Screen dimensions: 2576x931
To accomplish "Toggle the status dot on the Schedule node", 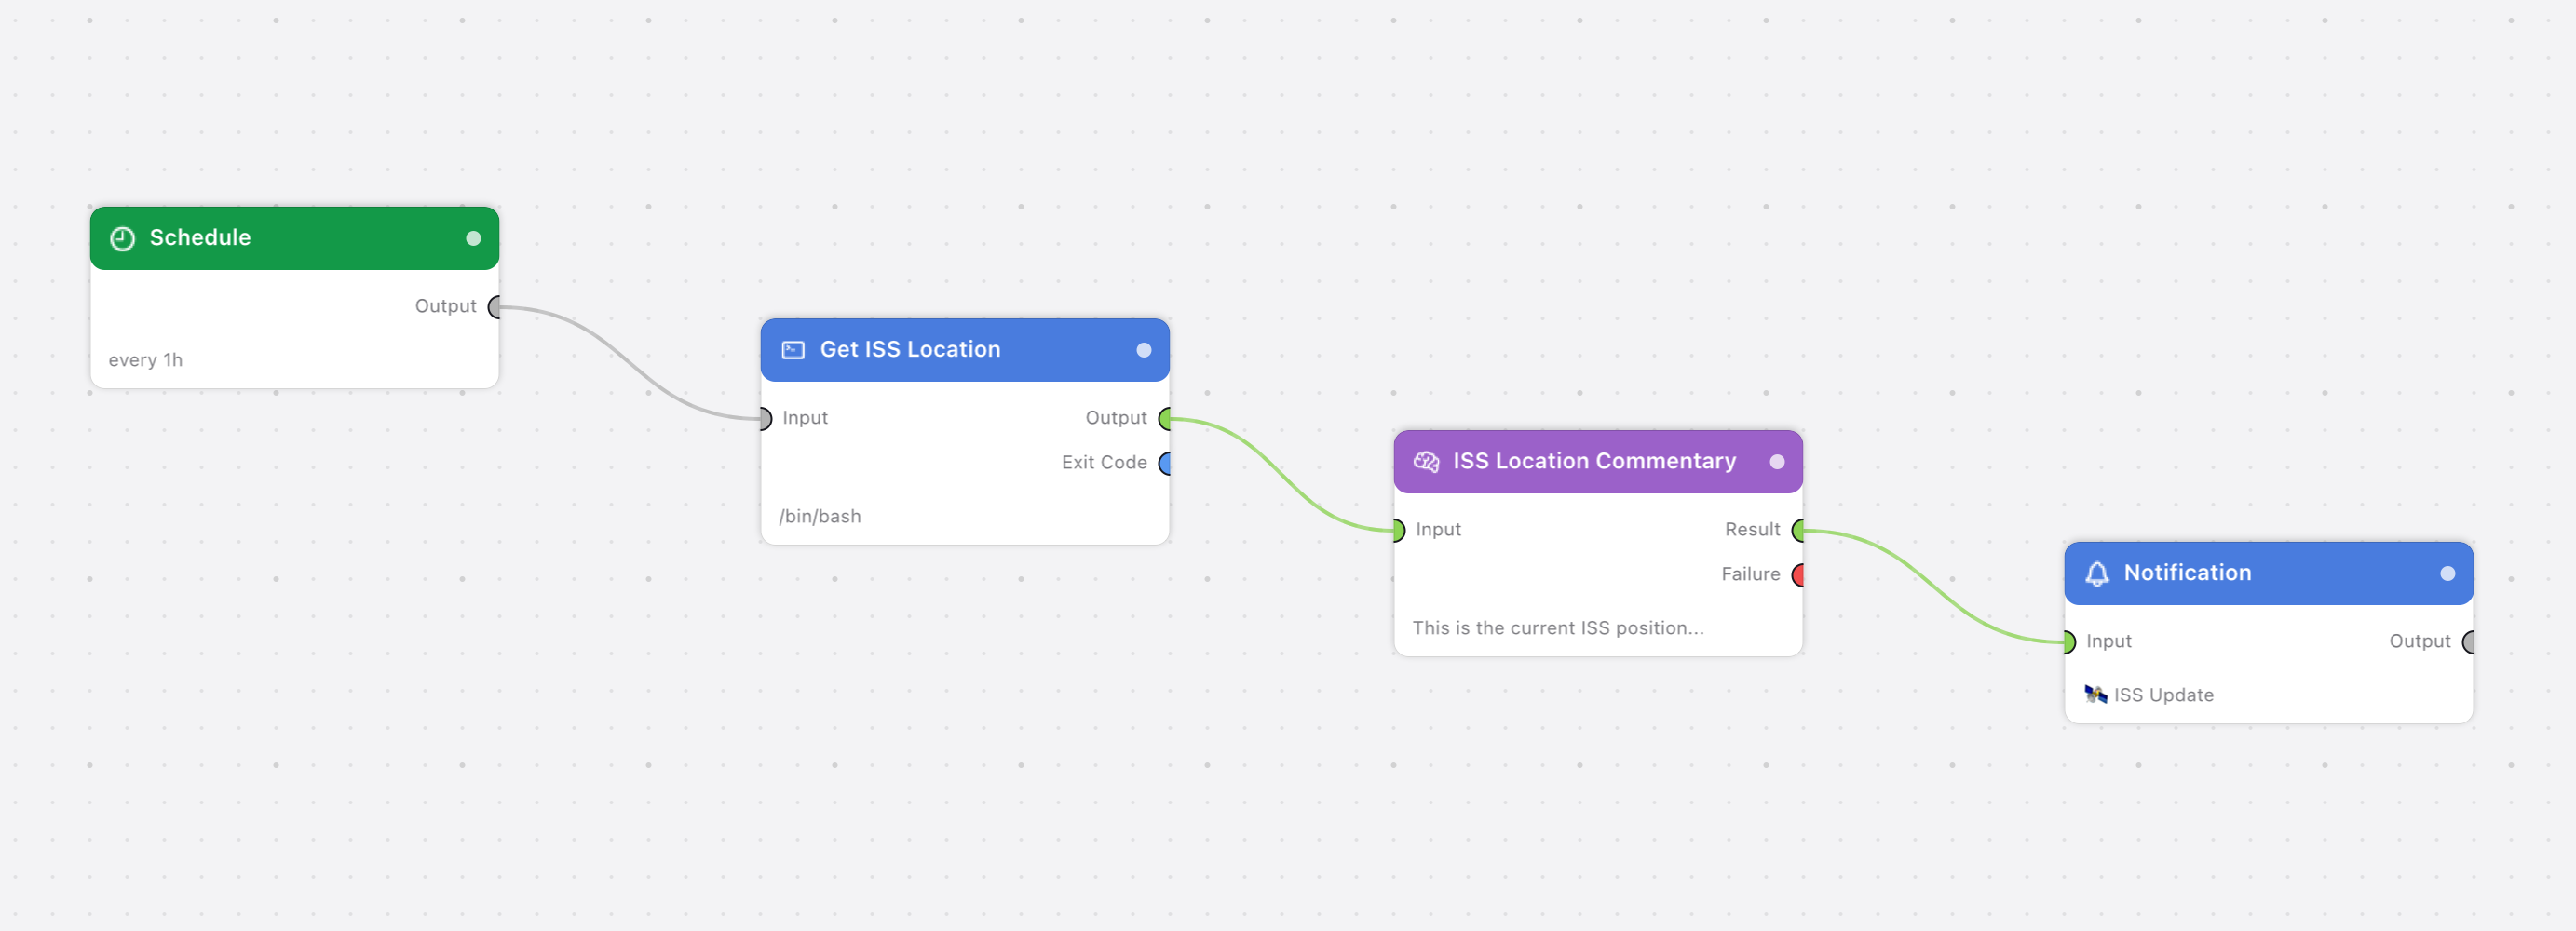I will 474,238.
